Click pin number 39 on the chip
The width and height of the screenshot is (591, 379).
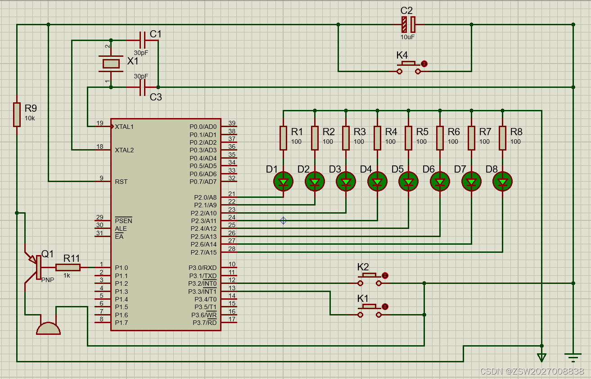(232, 123)
